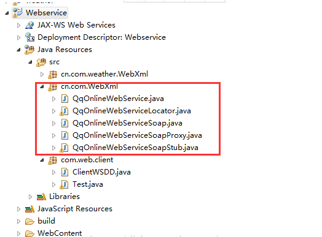322x237 pixels.
Task: Expand QqOnlineWebService.java node
Action: click(54, 99)
